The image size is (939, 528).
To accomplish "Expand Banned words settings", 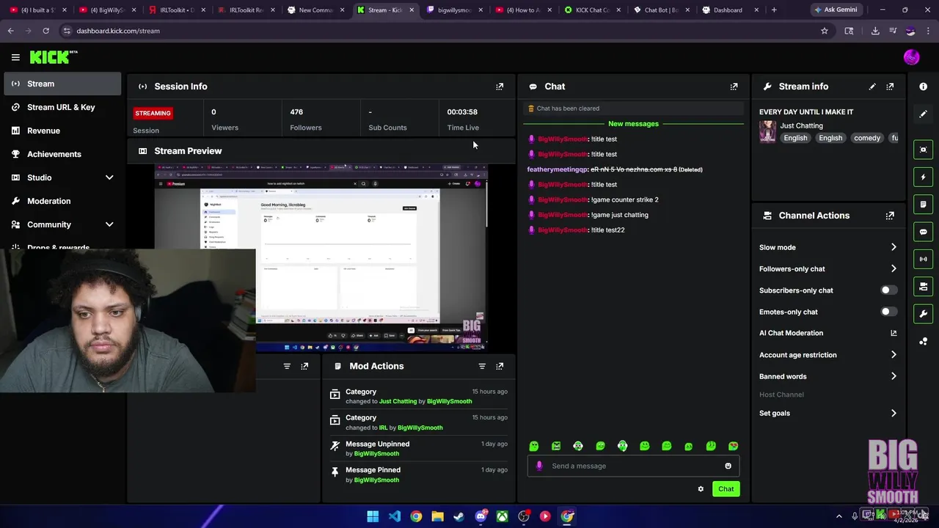I will tap(828, 376).
